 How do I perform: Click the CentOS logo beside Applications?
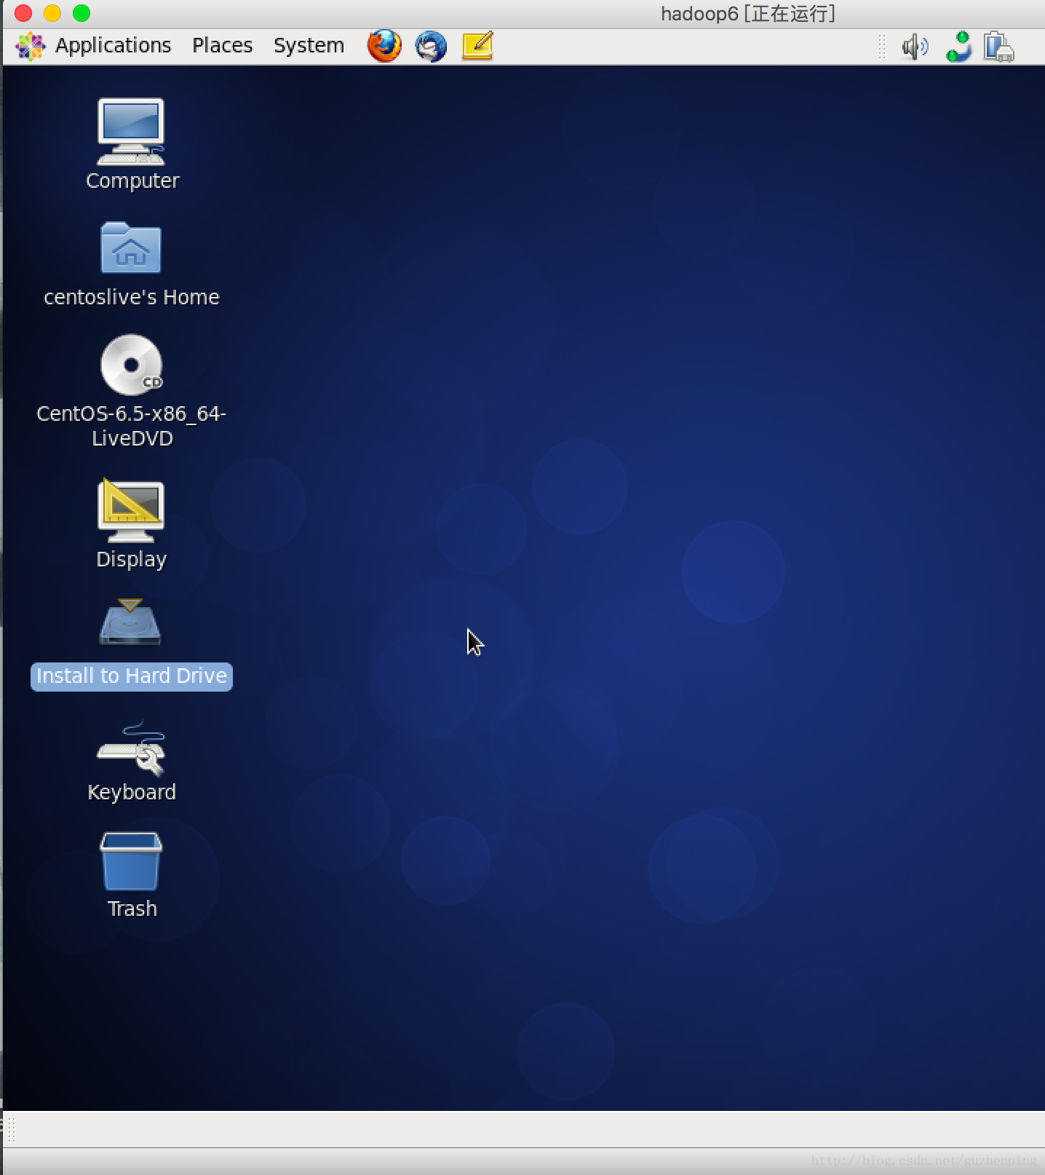coord(31,46)
